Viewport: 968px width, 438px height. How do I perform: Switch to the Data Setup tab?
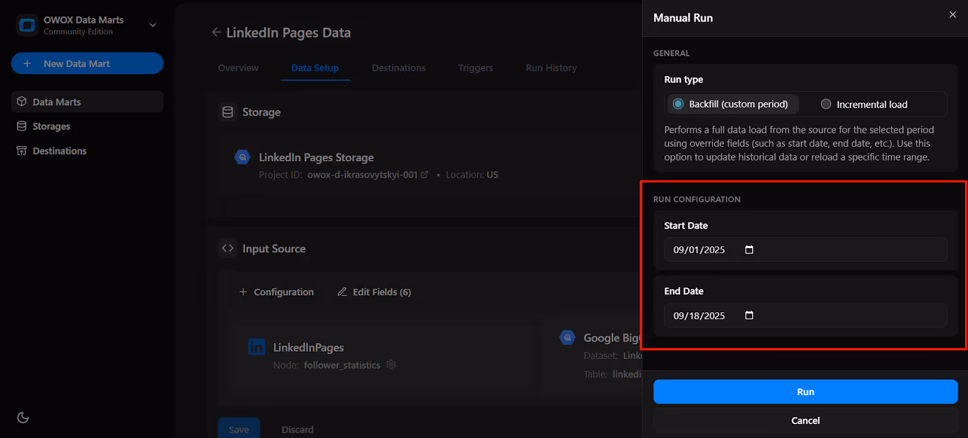point(315,68)
